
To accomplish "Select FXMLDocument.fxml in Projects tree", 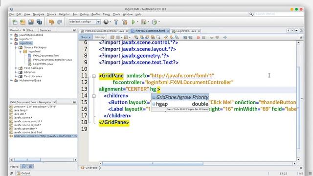I will tap(46, 55).
